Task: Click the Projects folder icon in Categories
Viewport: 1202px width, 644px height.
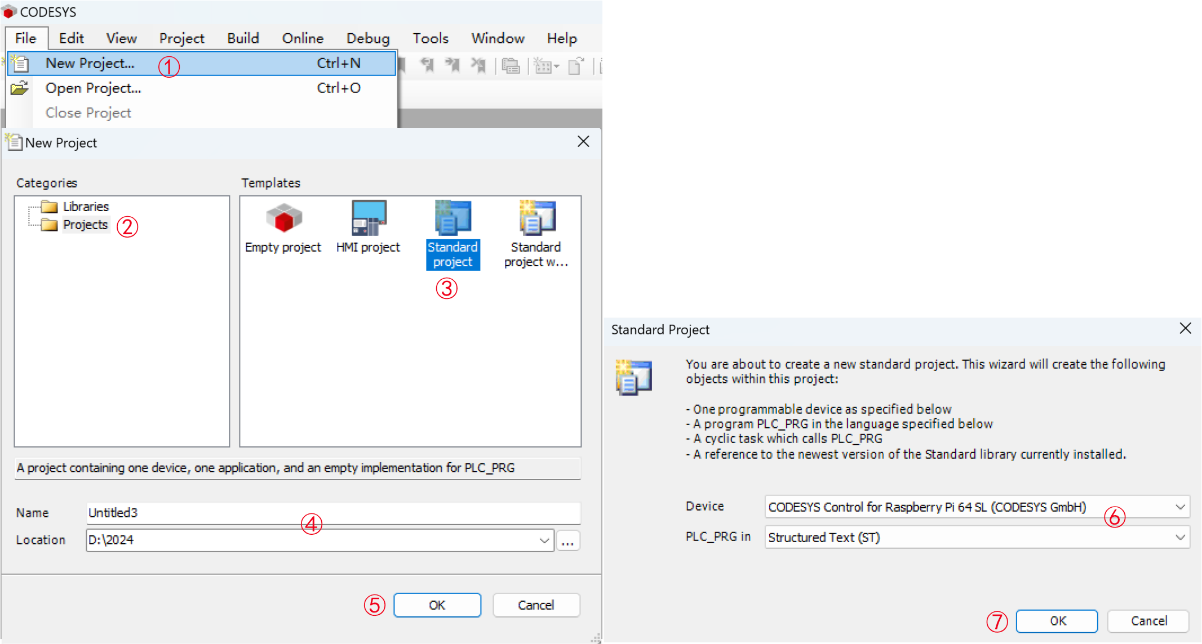Action: (49, 225)
